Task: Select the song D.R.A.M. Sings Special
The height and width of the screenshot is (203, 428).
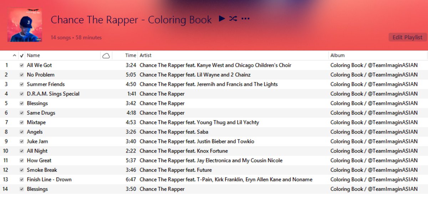Action: 53,94
